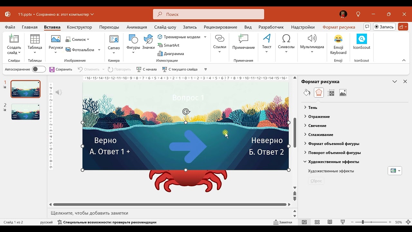Viewport: 412px width, 232px height.
Task: Open the lightbulb ideas icon
Action: click(x=358, y=14)
